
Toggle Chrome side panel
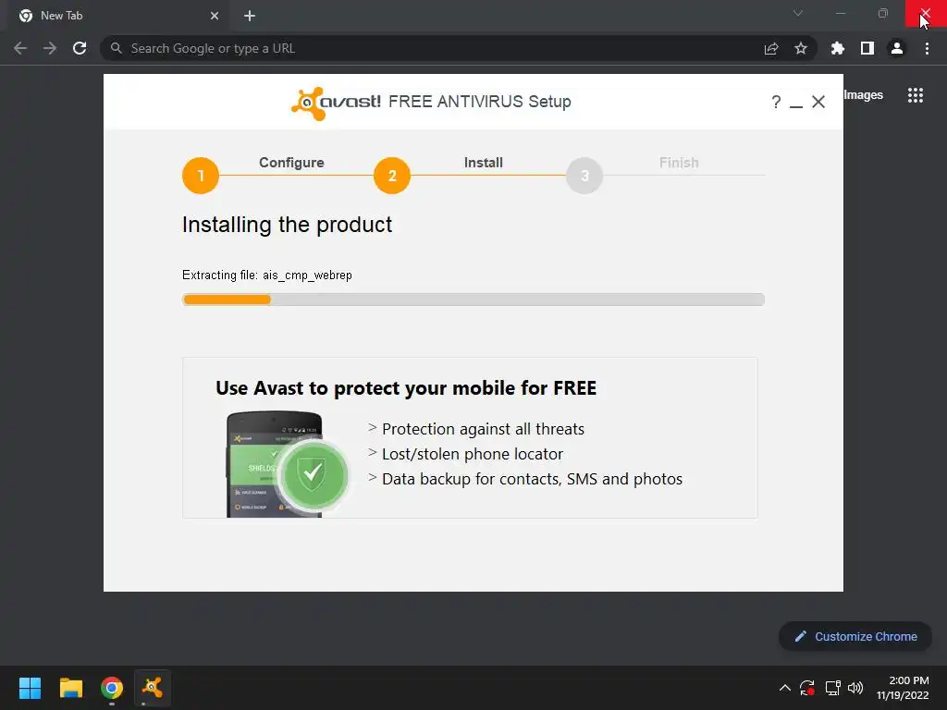tap(867, 48)
